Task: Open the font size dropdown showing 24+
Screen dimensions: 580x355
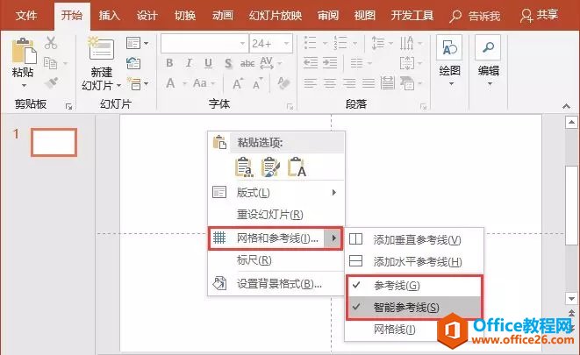Action: coord(272,43)
